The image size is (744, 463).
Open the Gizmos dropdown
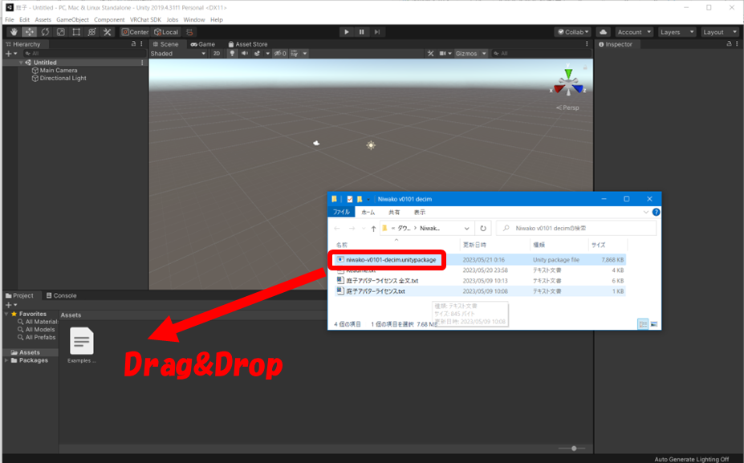(468, 54)
